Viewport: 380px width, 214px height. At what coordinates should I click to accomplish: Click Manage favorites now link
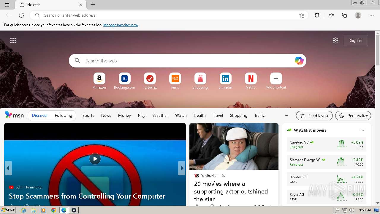pyautogui.click(x=121, y=25)
